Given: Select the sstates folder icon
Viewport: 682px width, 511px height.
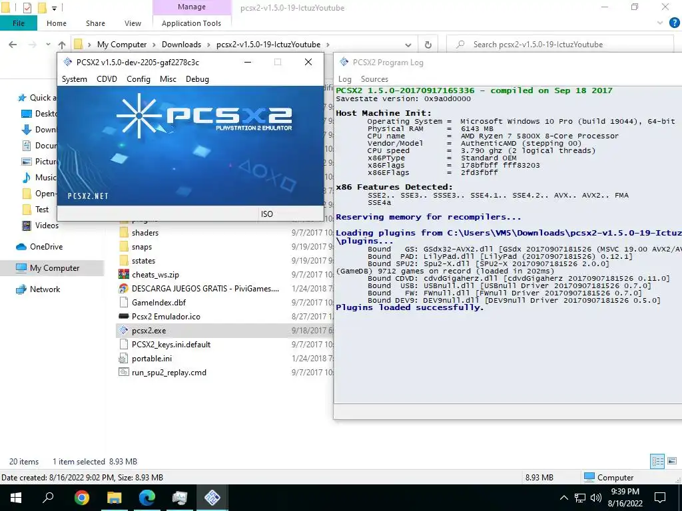Looking at the screenshot, I should coord(123,261).
